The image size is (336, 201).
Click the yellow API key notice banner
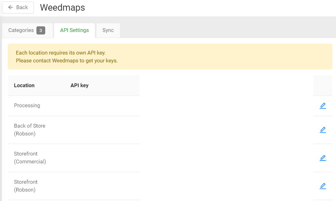[x=170, y=57]
